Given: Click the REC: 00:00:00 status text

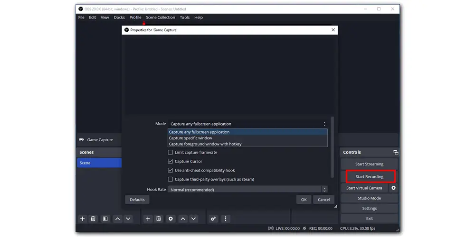Looking at the screenshot, I should pos(321,228).
